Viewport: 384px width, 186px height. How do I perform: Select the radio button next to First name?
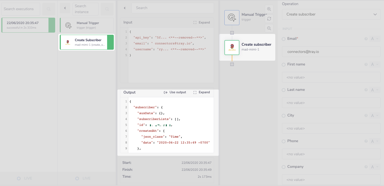(x=284, y=65)
